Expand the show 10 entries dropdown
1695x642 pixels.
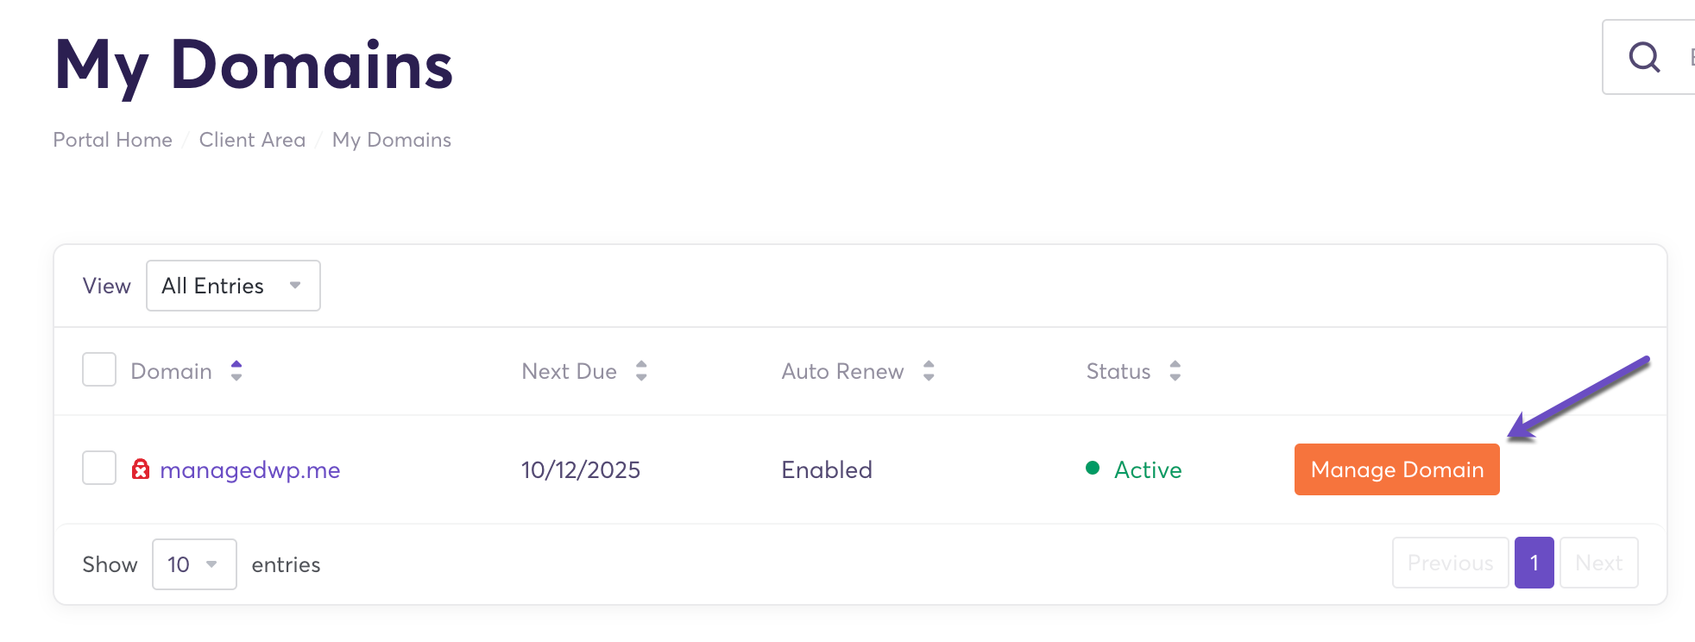point(194,564)
